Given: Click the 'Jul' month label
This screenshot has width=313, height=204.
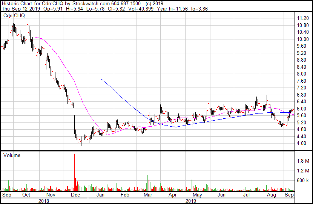Looking at the screenshot, I should tap(246, 195).
